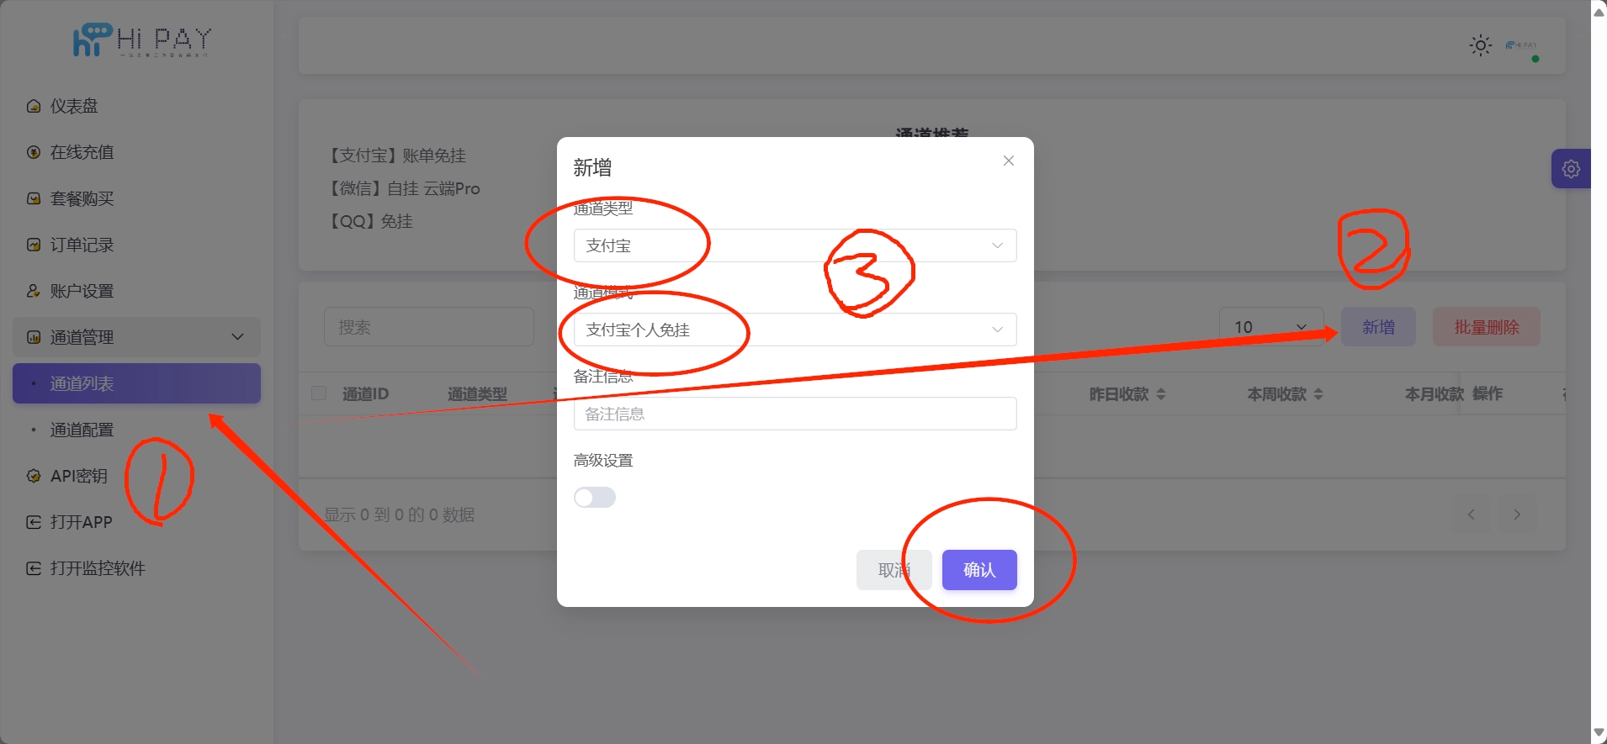The width and height of the screenshot is (1607, 744).
Task: Click into the 备注信息 input field
Action: click(x=795, y=414)
